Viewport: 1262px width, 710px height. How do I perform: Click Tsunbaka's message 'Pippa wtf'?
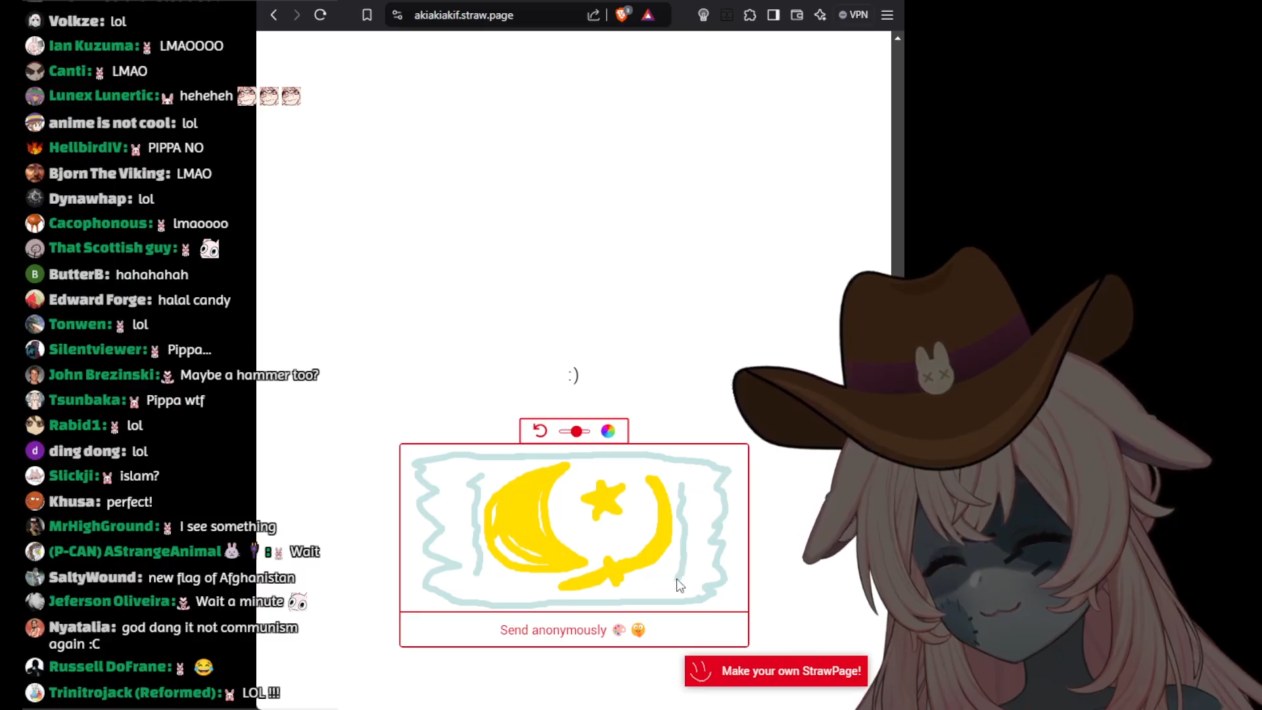pos(175,400)
